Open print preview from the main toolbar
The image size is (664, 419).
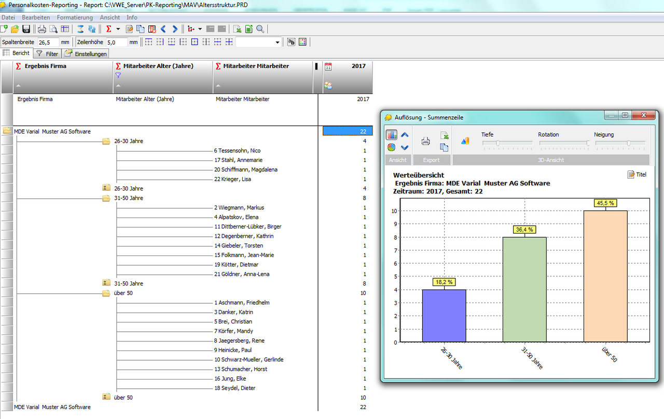(53, 29)
